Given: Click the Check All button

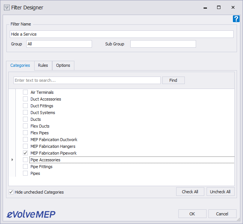Looking at the screenshot, I should [190, 192].
